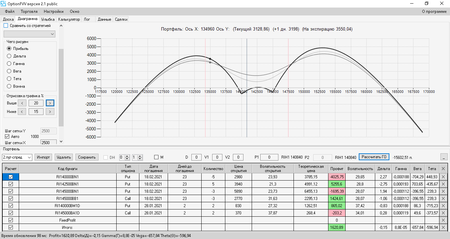Toggle the M checkbox in portfolio toolbar

[156, 157]
